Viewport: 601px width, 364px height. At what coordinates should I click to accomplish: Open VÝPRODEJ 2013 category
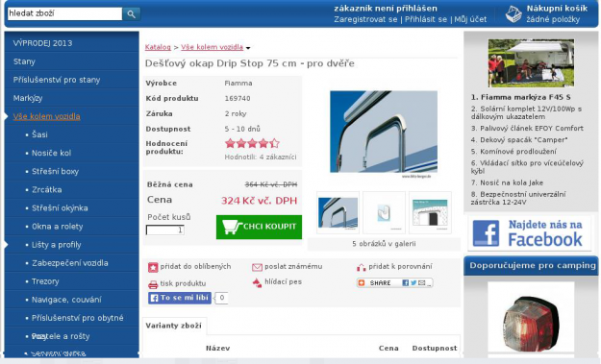click(42, 43)
